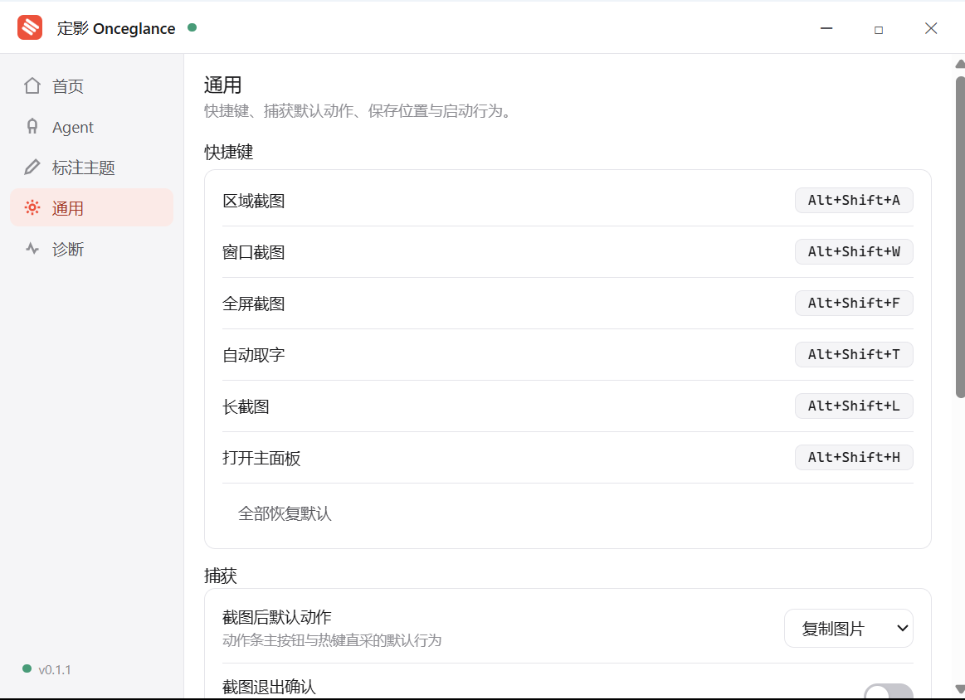Click the v0.1.1 version label
This screenshot has height=700, width=965.
(x=54, y=670)
